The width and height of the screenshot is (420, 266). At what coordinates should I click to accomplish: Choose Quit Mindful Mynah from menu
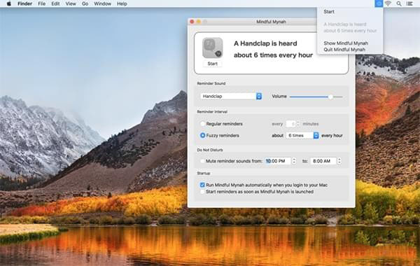point(344,49)
